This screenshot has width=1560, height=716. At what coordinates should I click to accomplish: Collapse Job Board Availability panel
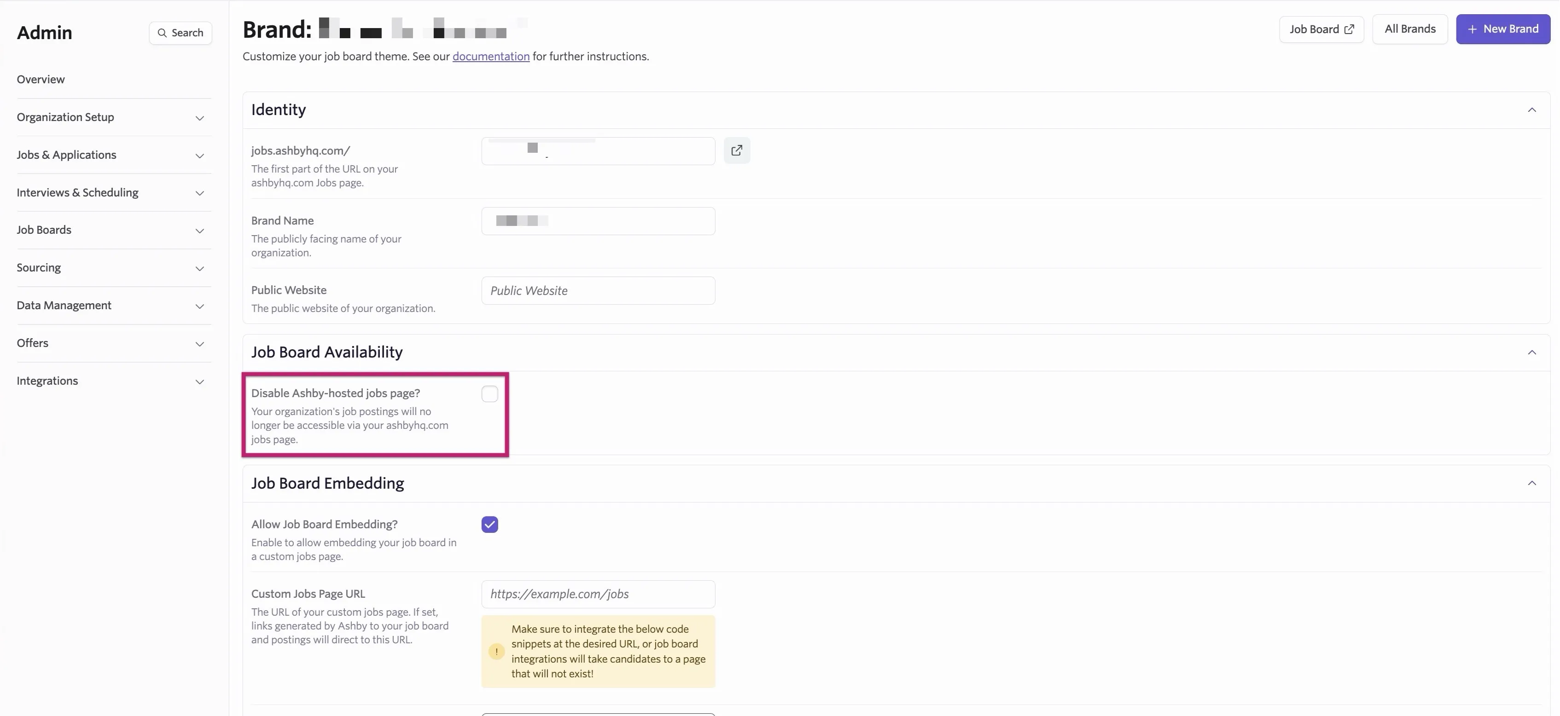click(1531, 352)
